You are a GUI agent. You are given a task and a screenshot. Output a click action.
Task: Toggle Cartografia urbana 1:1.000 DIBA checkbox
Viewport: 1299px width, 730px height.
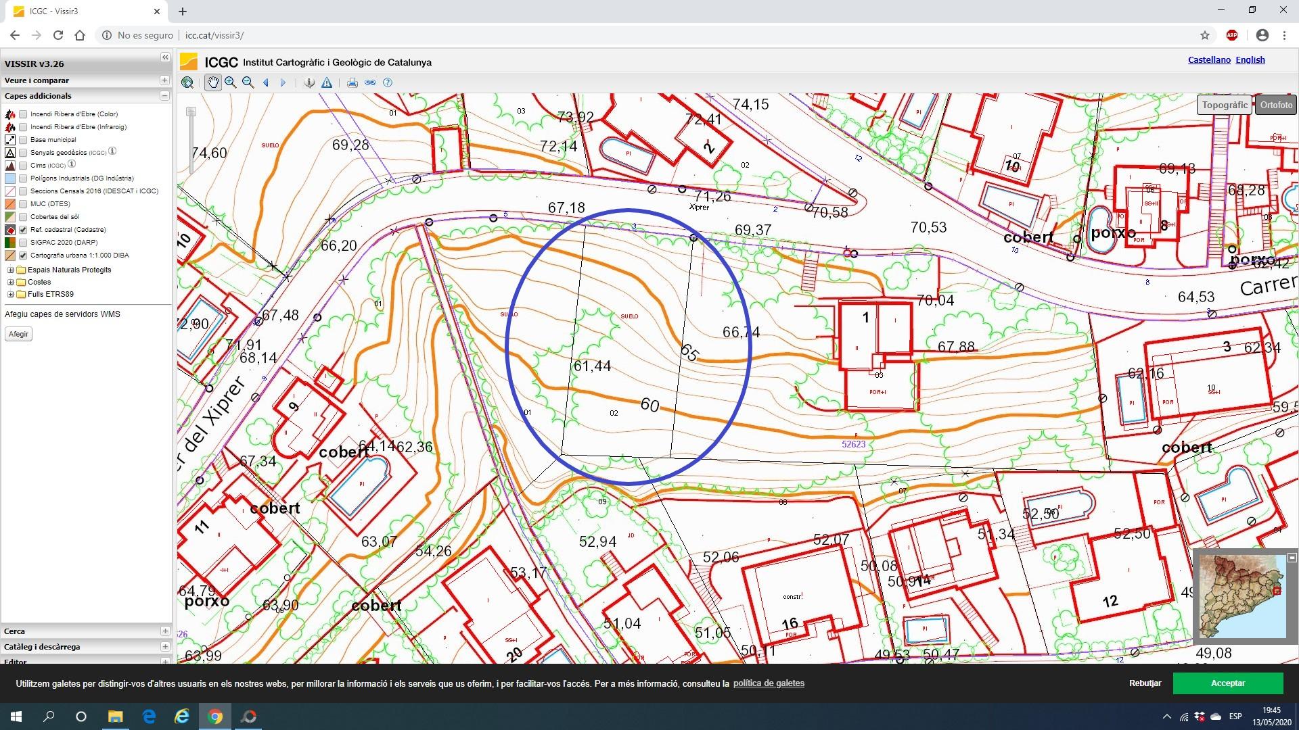[x=24, y=255]
